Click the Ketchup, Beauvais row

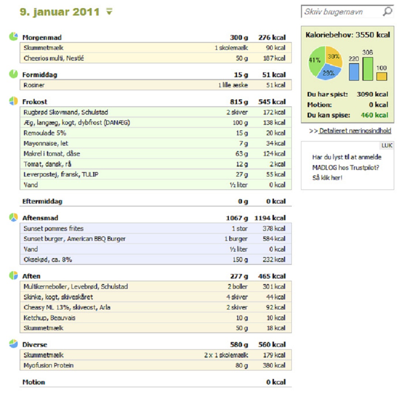click(156, 318)
